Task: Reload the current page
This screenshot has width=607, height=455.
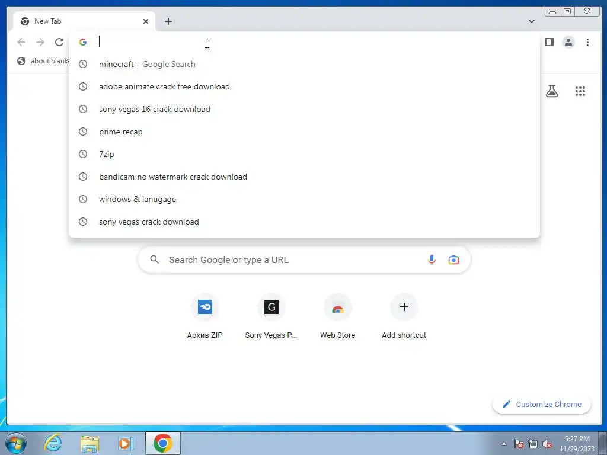Action: tap(59, 42)
